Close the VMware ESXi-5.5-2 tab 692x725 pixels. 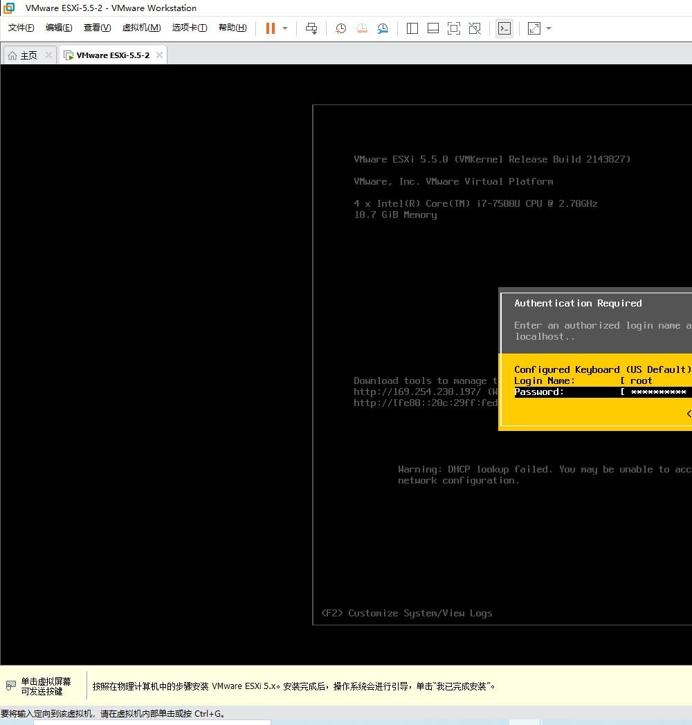point(159,55)
